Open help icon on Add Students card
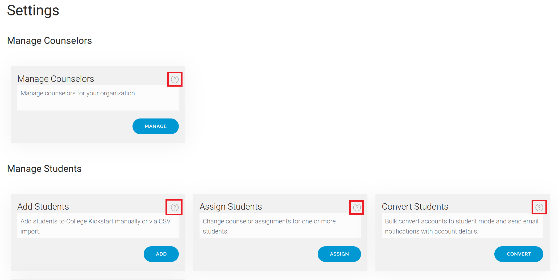559x280 pixels. coord(175,207)
